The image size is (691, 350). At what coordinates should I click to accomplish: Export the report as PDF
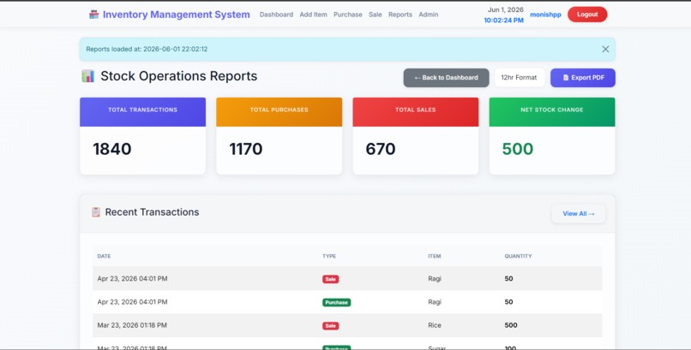pyautogui.click(x=583, y=78)
